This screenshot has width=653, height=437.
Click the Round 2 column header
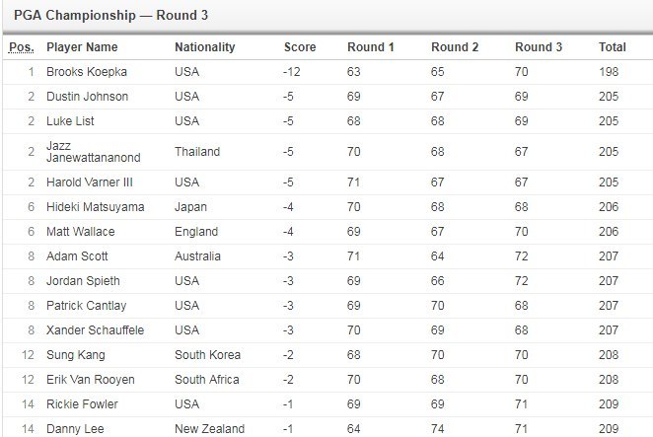click(x=455, y=47)
